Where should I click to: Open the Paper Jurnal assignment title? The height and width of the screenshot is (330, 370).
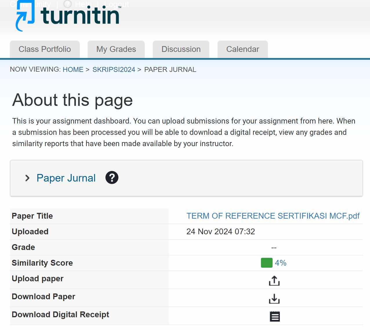coord(66,178)
